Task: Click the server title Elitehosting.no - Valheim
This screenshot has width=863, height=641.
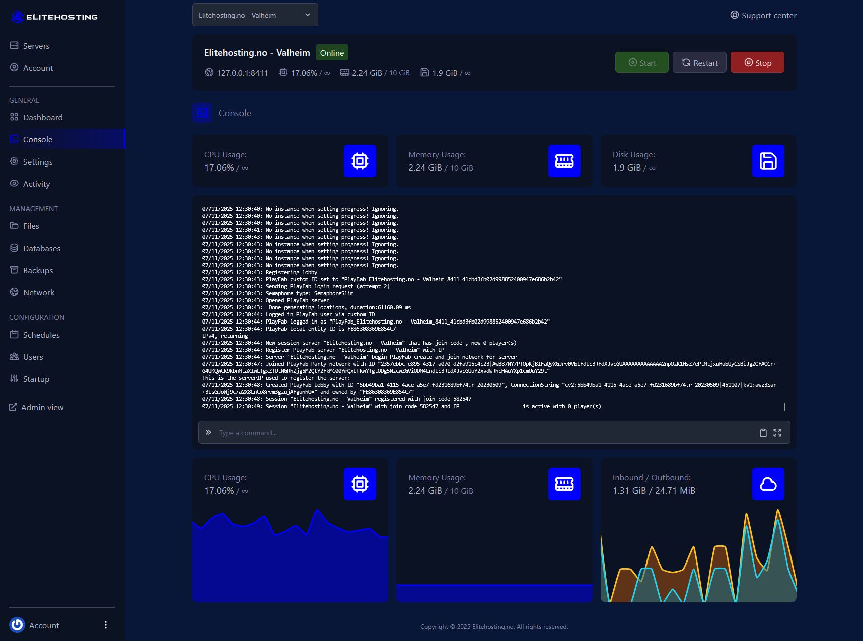Action: point(257,53)
